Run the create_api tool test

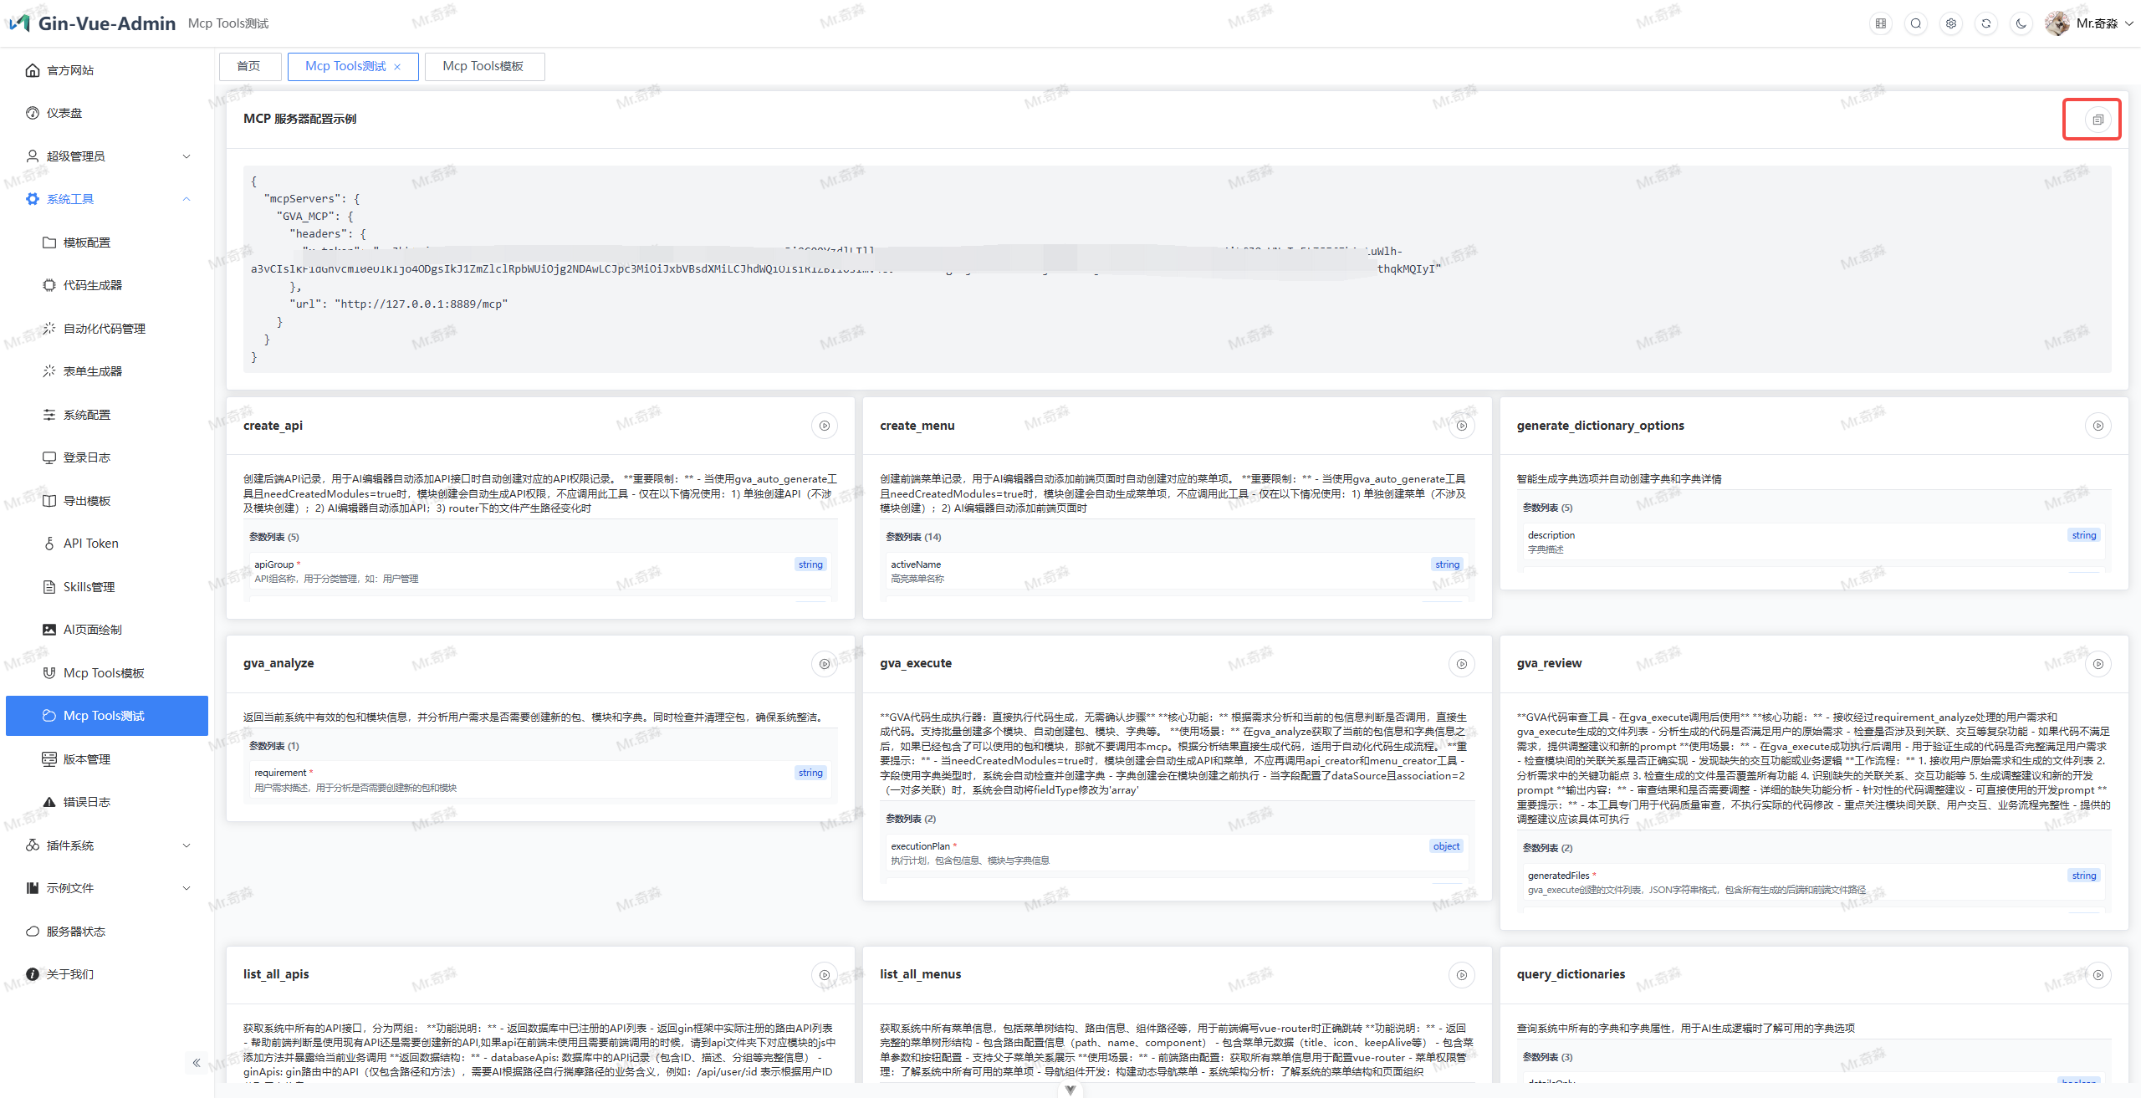(x=824, y=426)
